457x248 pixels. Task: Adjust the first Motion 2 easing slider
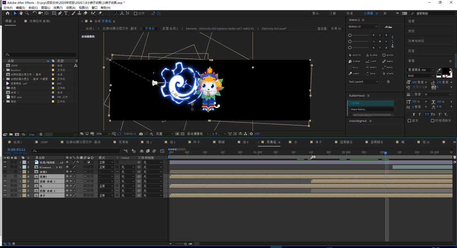(x=359, y=35)
